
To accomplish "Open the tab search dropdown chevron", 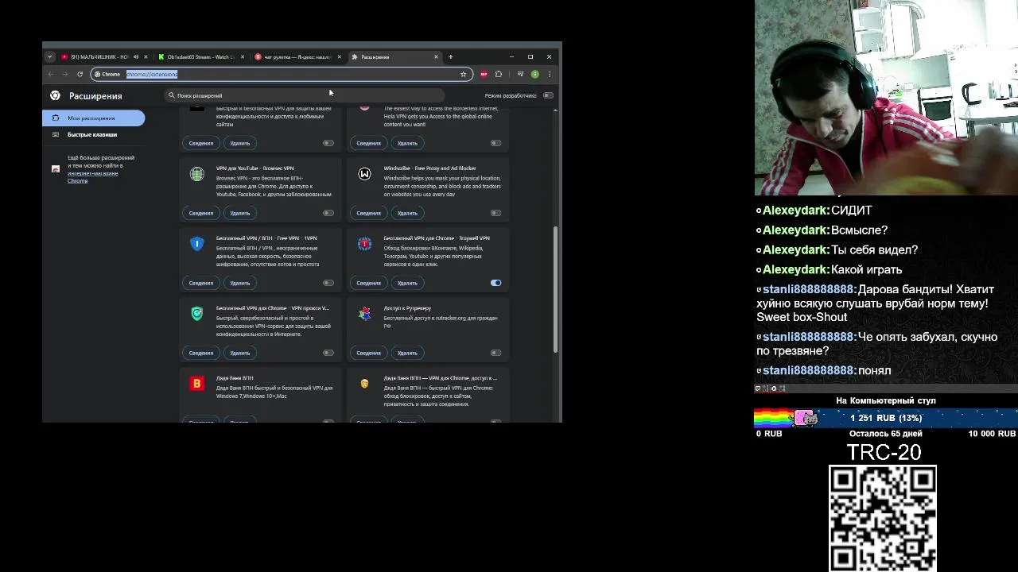I will (x=49, y=56).
